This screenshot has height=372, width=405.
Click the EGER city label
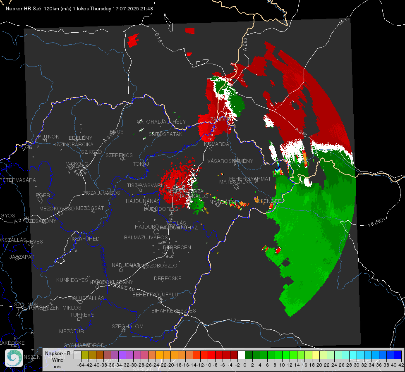[x=43, y=195]
